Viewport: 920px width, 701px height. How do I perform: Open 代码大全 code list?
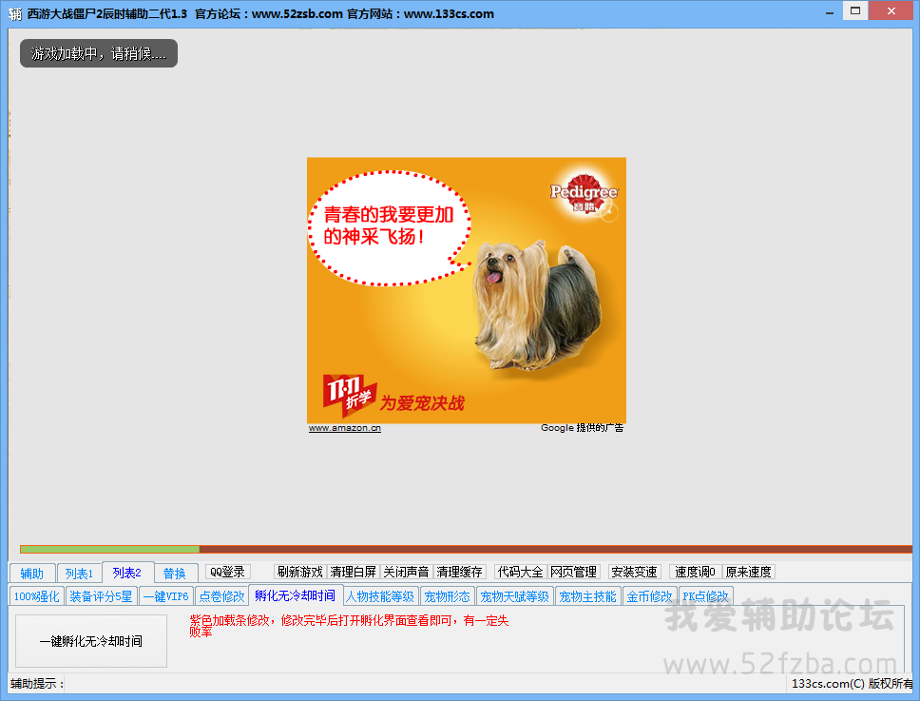[x=521, y=572]
